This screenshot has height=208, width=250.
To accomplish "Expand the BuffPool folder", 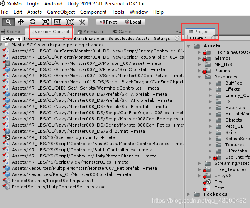I will coord(210,83).
